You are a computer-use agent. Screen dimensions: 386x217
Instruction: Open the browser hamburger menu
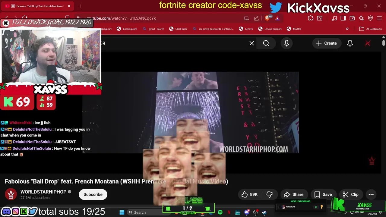(380, 18)
